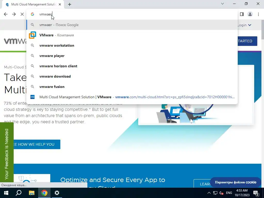Viewport: 264px width, 198px height.
Task: Select the VMware Компания suggestion
Action: click(x=132, y=35)
